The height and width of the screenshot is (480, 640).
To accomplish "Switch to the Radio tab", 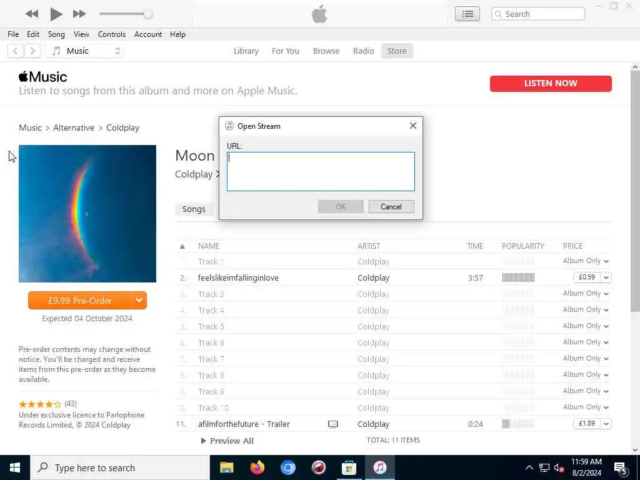I will (363, 51).
